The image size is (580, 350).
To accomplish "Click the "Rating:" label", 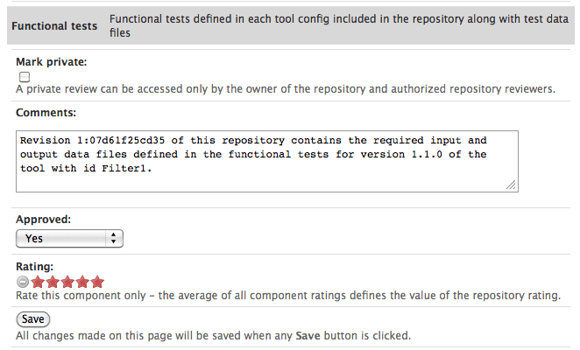I will pyautogui.click(x=35, y=266).
